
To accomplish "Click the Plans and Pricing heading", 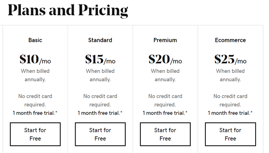I will tap(68, 10).
